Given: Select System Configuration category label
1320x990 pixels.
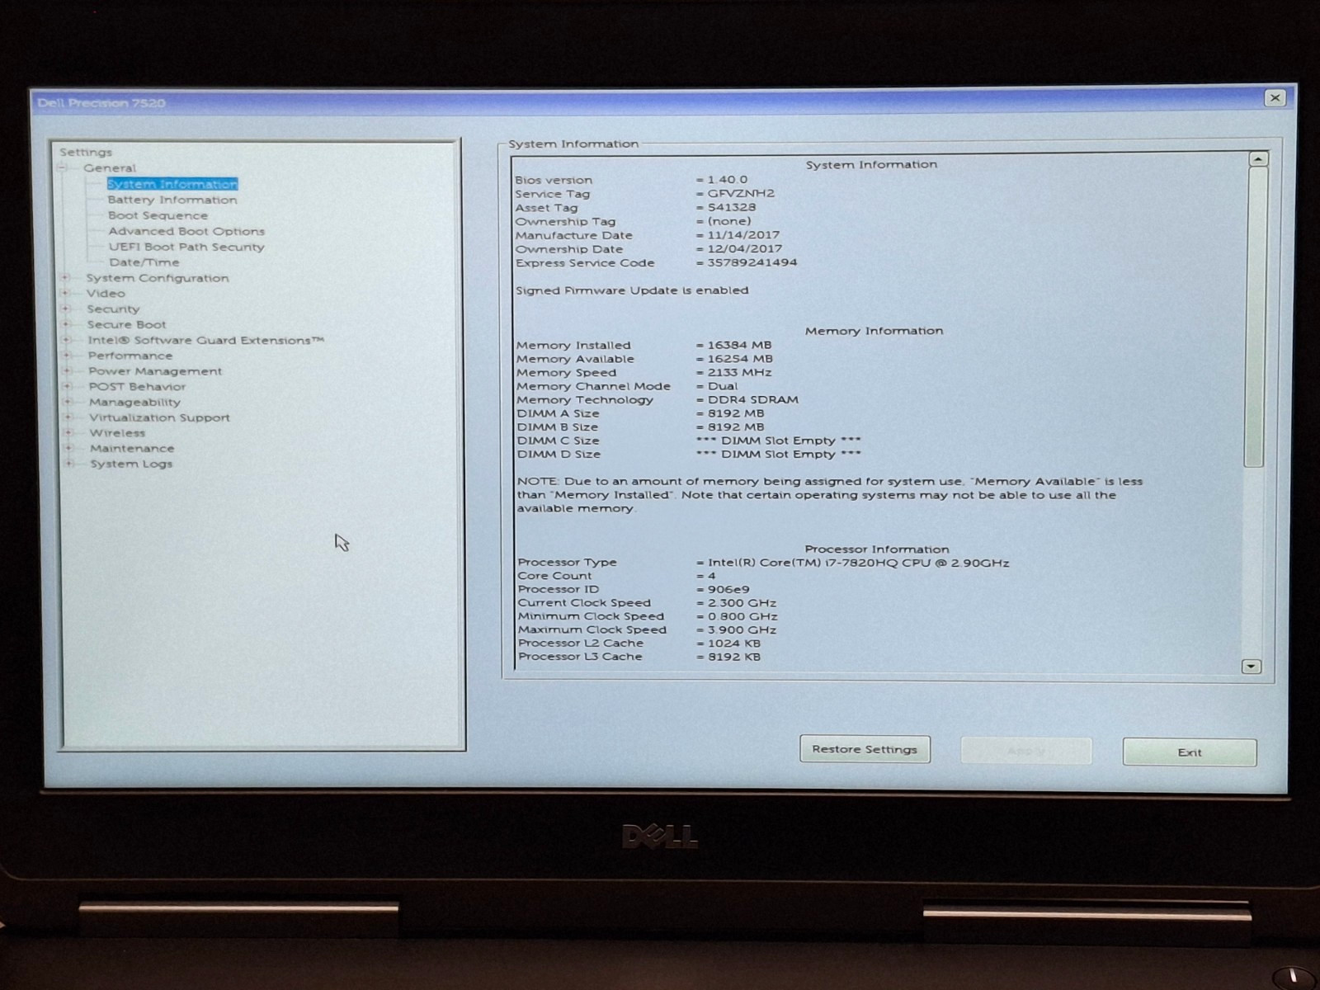Looking at the screenshot, I should click(x=158, y=278).
